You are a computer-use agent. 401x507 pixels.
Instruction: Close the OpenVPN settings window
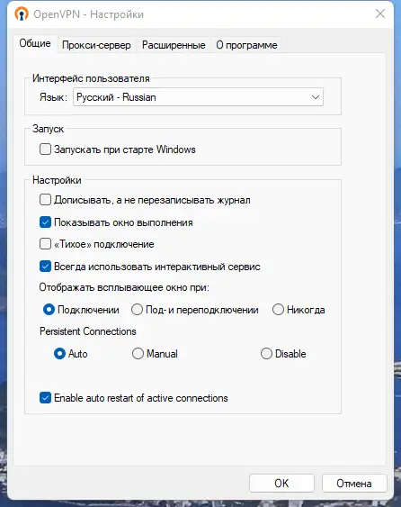[380, 14]
